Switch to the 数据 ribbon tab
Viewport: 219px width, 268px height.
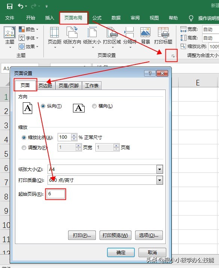pyautogui.click(x=116, y=18)
